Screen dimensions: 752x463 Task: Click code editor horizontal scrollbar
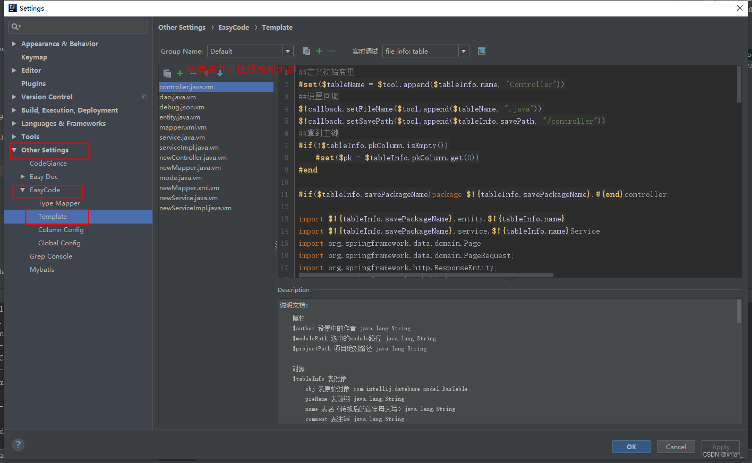pyautogui.click(x=426, y=275)
